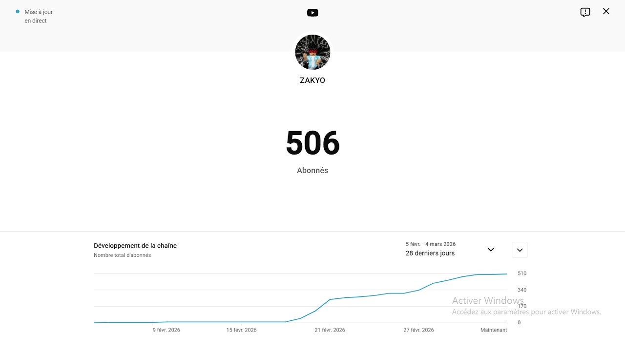Click the Maintenant point at chart end
625x351 pixels.
tap(494, 330)
